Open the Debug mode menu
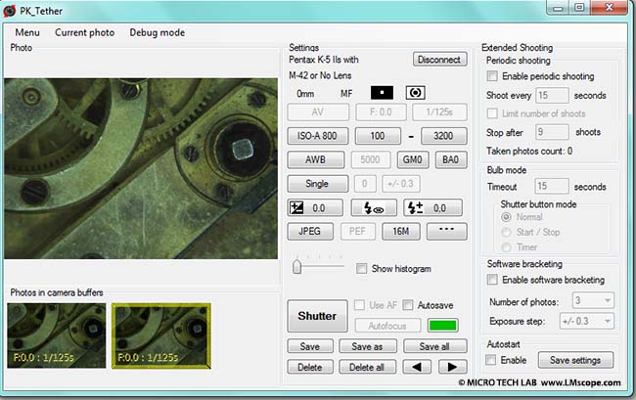The height and width of the screenshot is (400, 636). (x=157, y=32)
